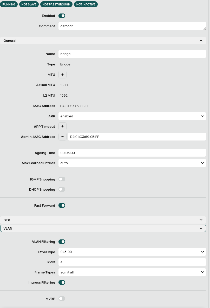Screen dimensions: 210x308
Task: Open the ARP dropdown
Action: click(132, 116)
